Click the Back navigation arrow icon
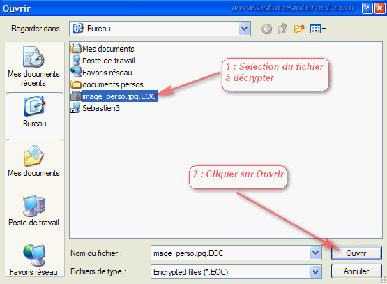Image resolution: width=387 pixels, height=284 pixels. pyautogui.click(x=266, y=29)
